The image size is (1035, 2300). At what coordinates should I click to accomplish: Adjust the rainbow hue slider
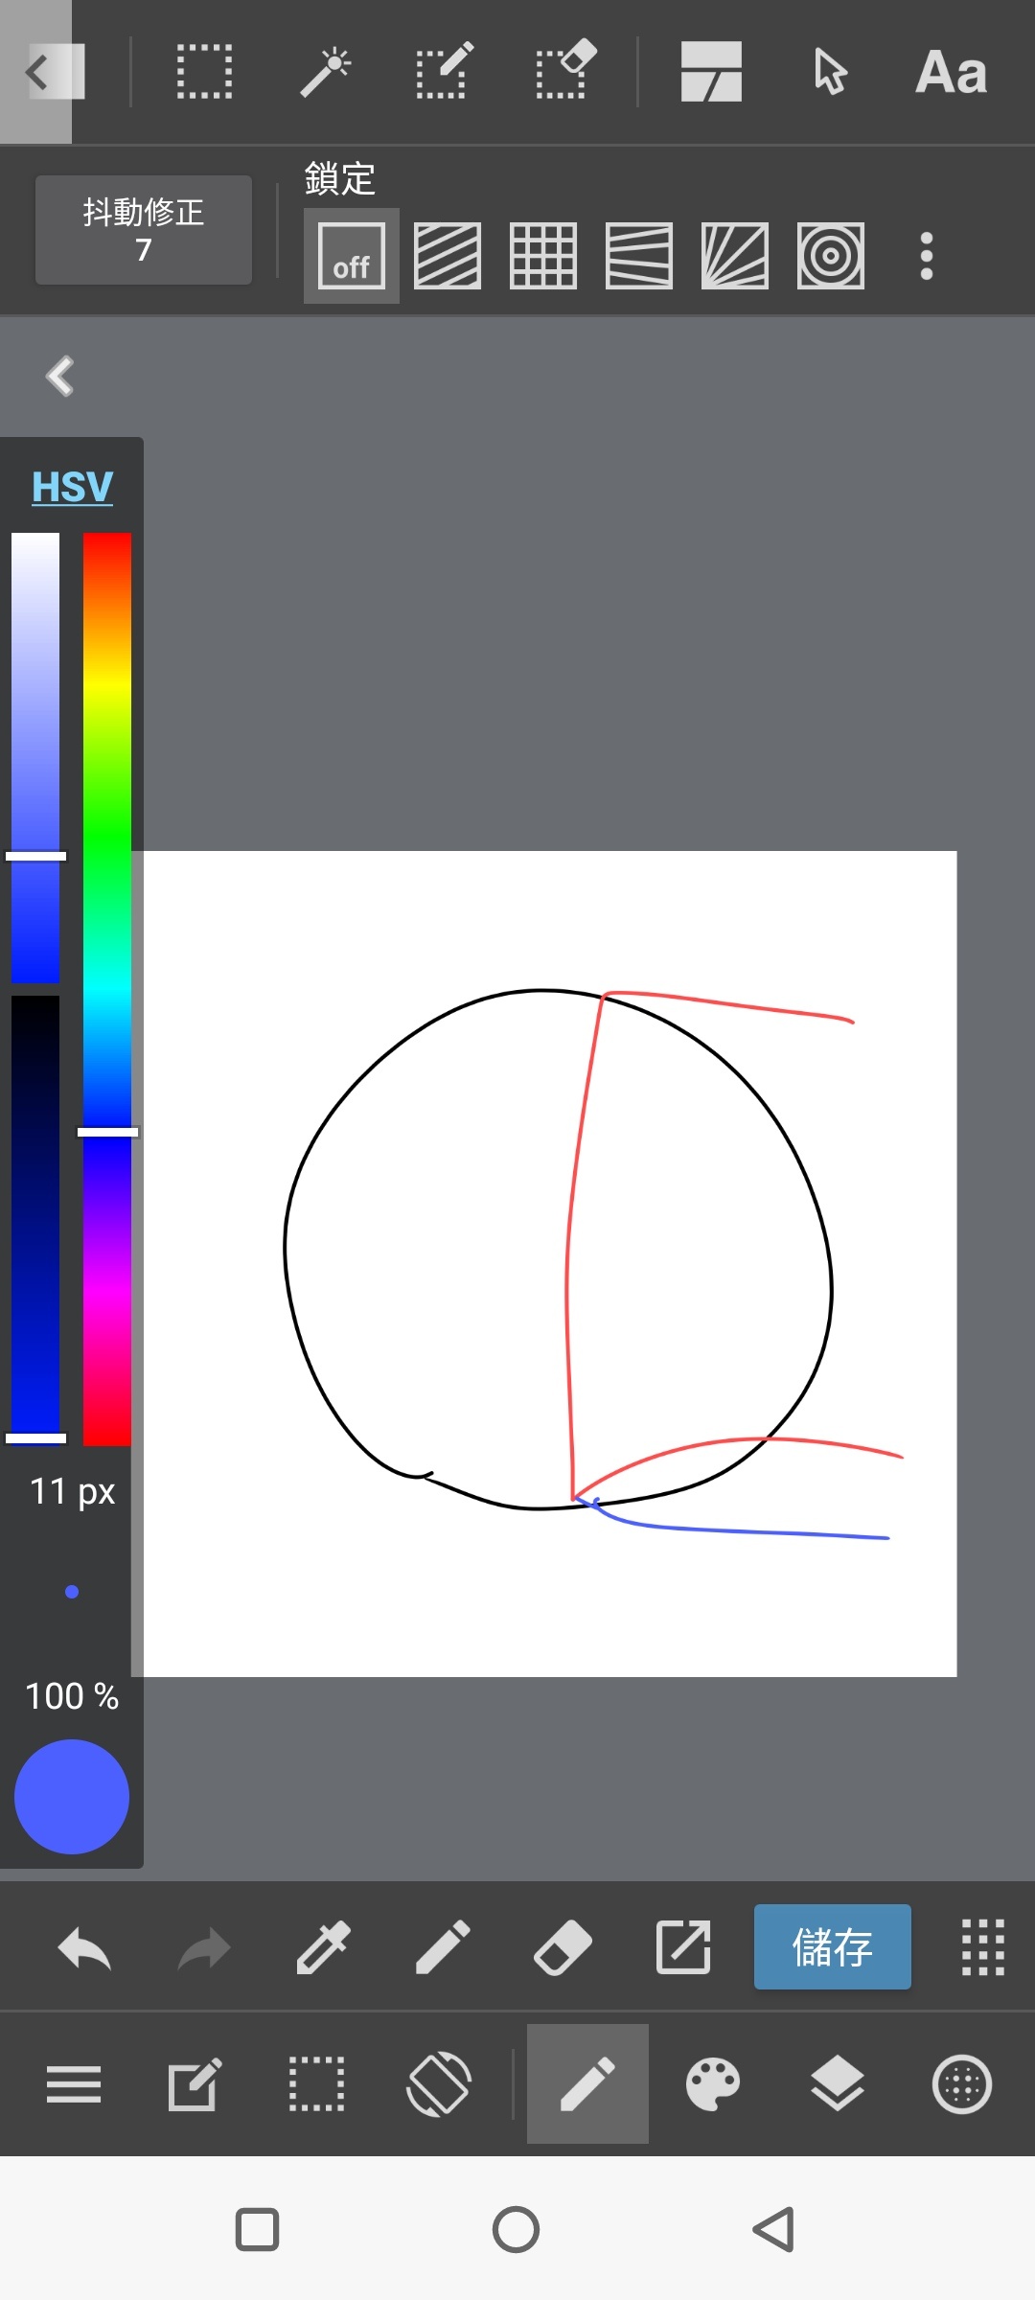[x=107, y=989]
